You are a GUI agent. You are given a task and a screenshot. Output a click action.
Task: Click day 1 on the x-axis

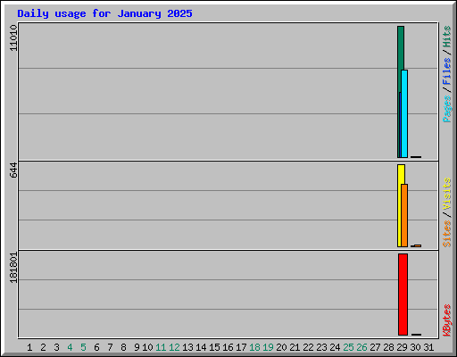point(29,347)
